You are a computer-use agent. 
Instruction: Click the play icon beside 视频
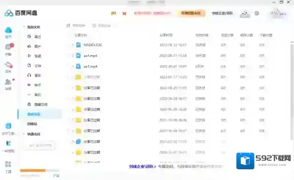pos(29,56)
